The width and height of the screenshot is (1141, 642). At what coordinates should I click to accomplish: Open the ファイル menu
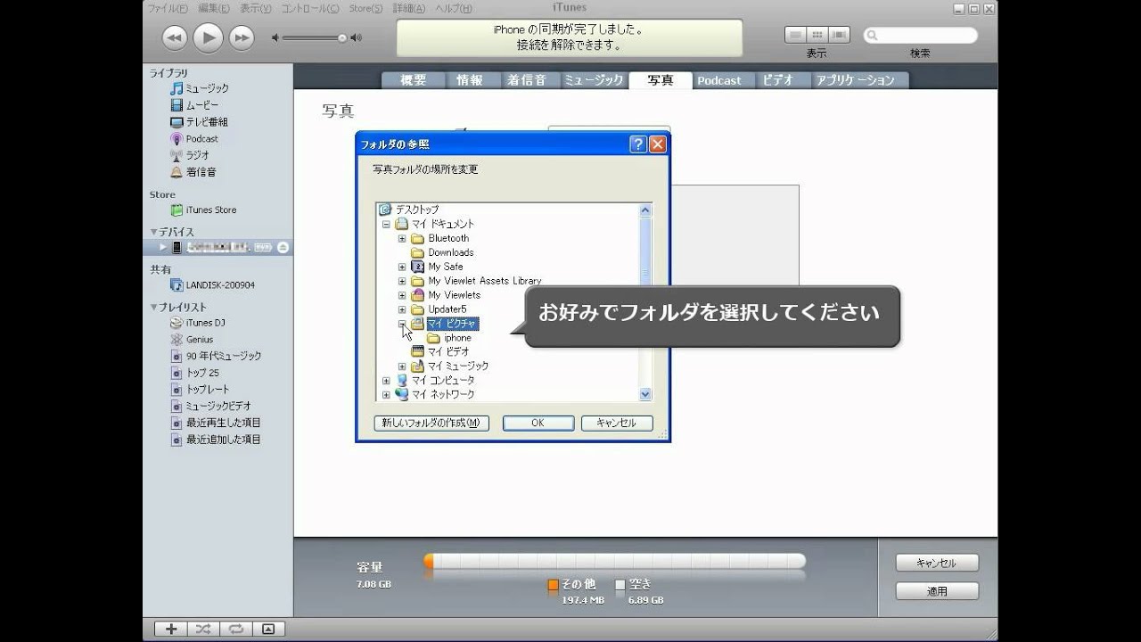[x=168, y=8]
